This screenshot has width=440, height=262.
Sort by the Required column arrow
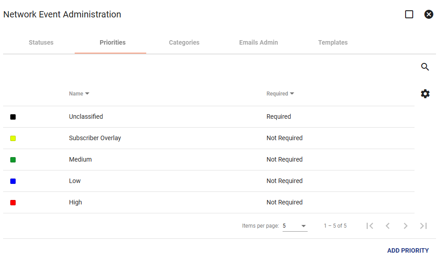[292, 94]
